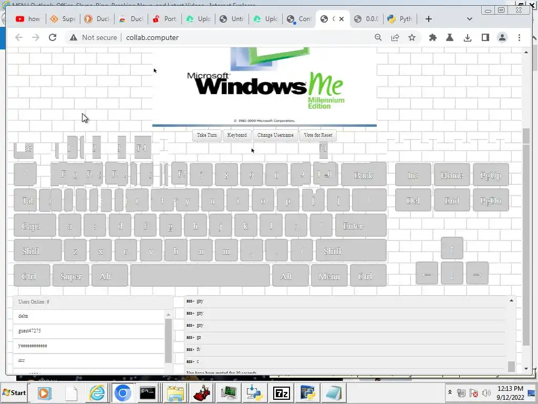Tap the virtual Menu key

point(329,276)
